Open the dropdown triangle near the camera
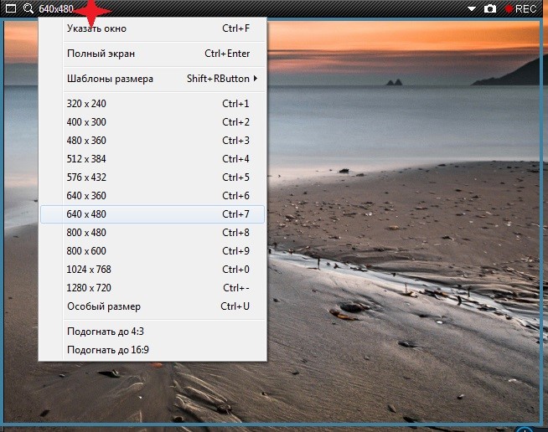 pyautogui.click(x=472, y=8)
